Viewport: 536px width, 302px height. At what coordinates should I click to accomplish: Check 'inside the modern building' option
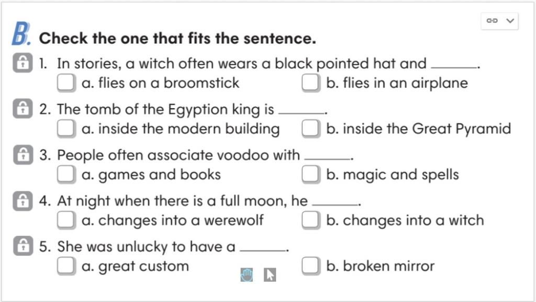click(x=66, y=129)
